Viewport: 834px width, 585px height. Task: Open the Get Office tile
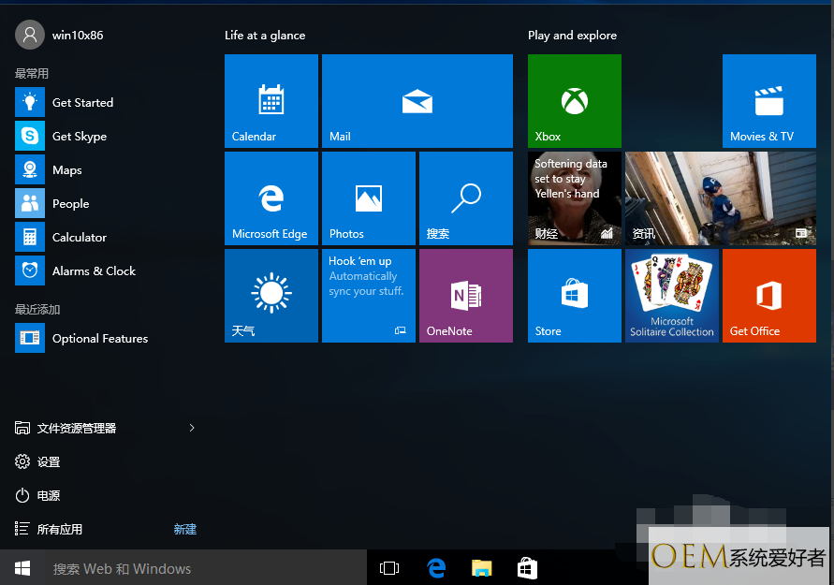pyautogui.click(x=768, y=295)
